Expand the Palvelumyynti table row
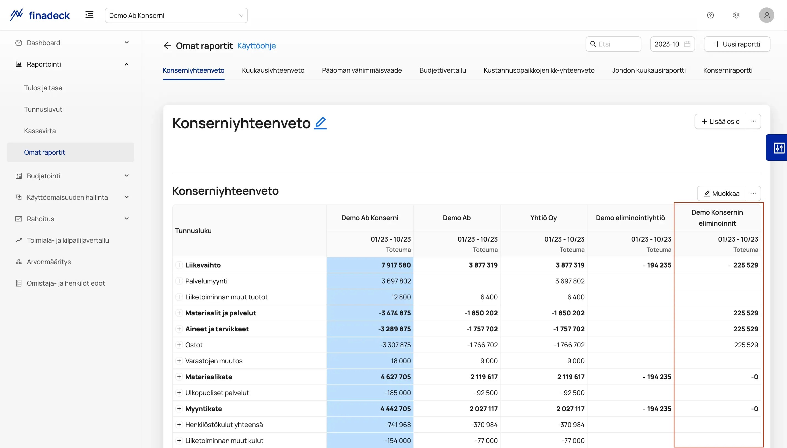The image size is (787, 448). [179, 281]
